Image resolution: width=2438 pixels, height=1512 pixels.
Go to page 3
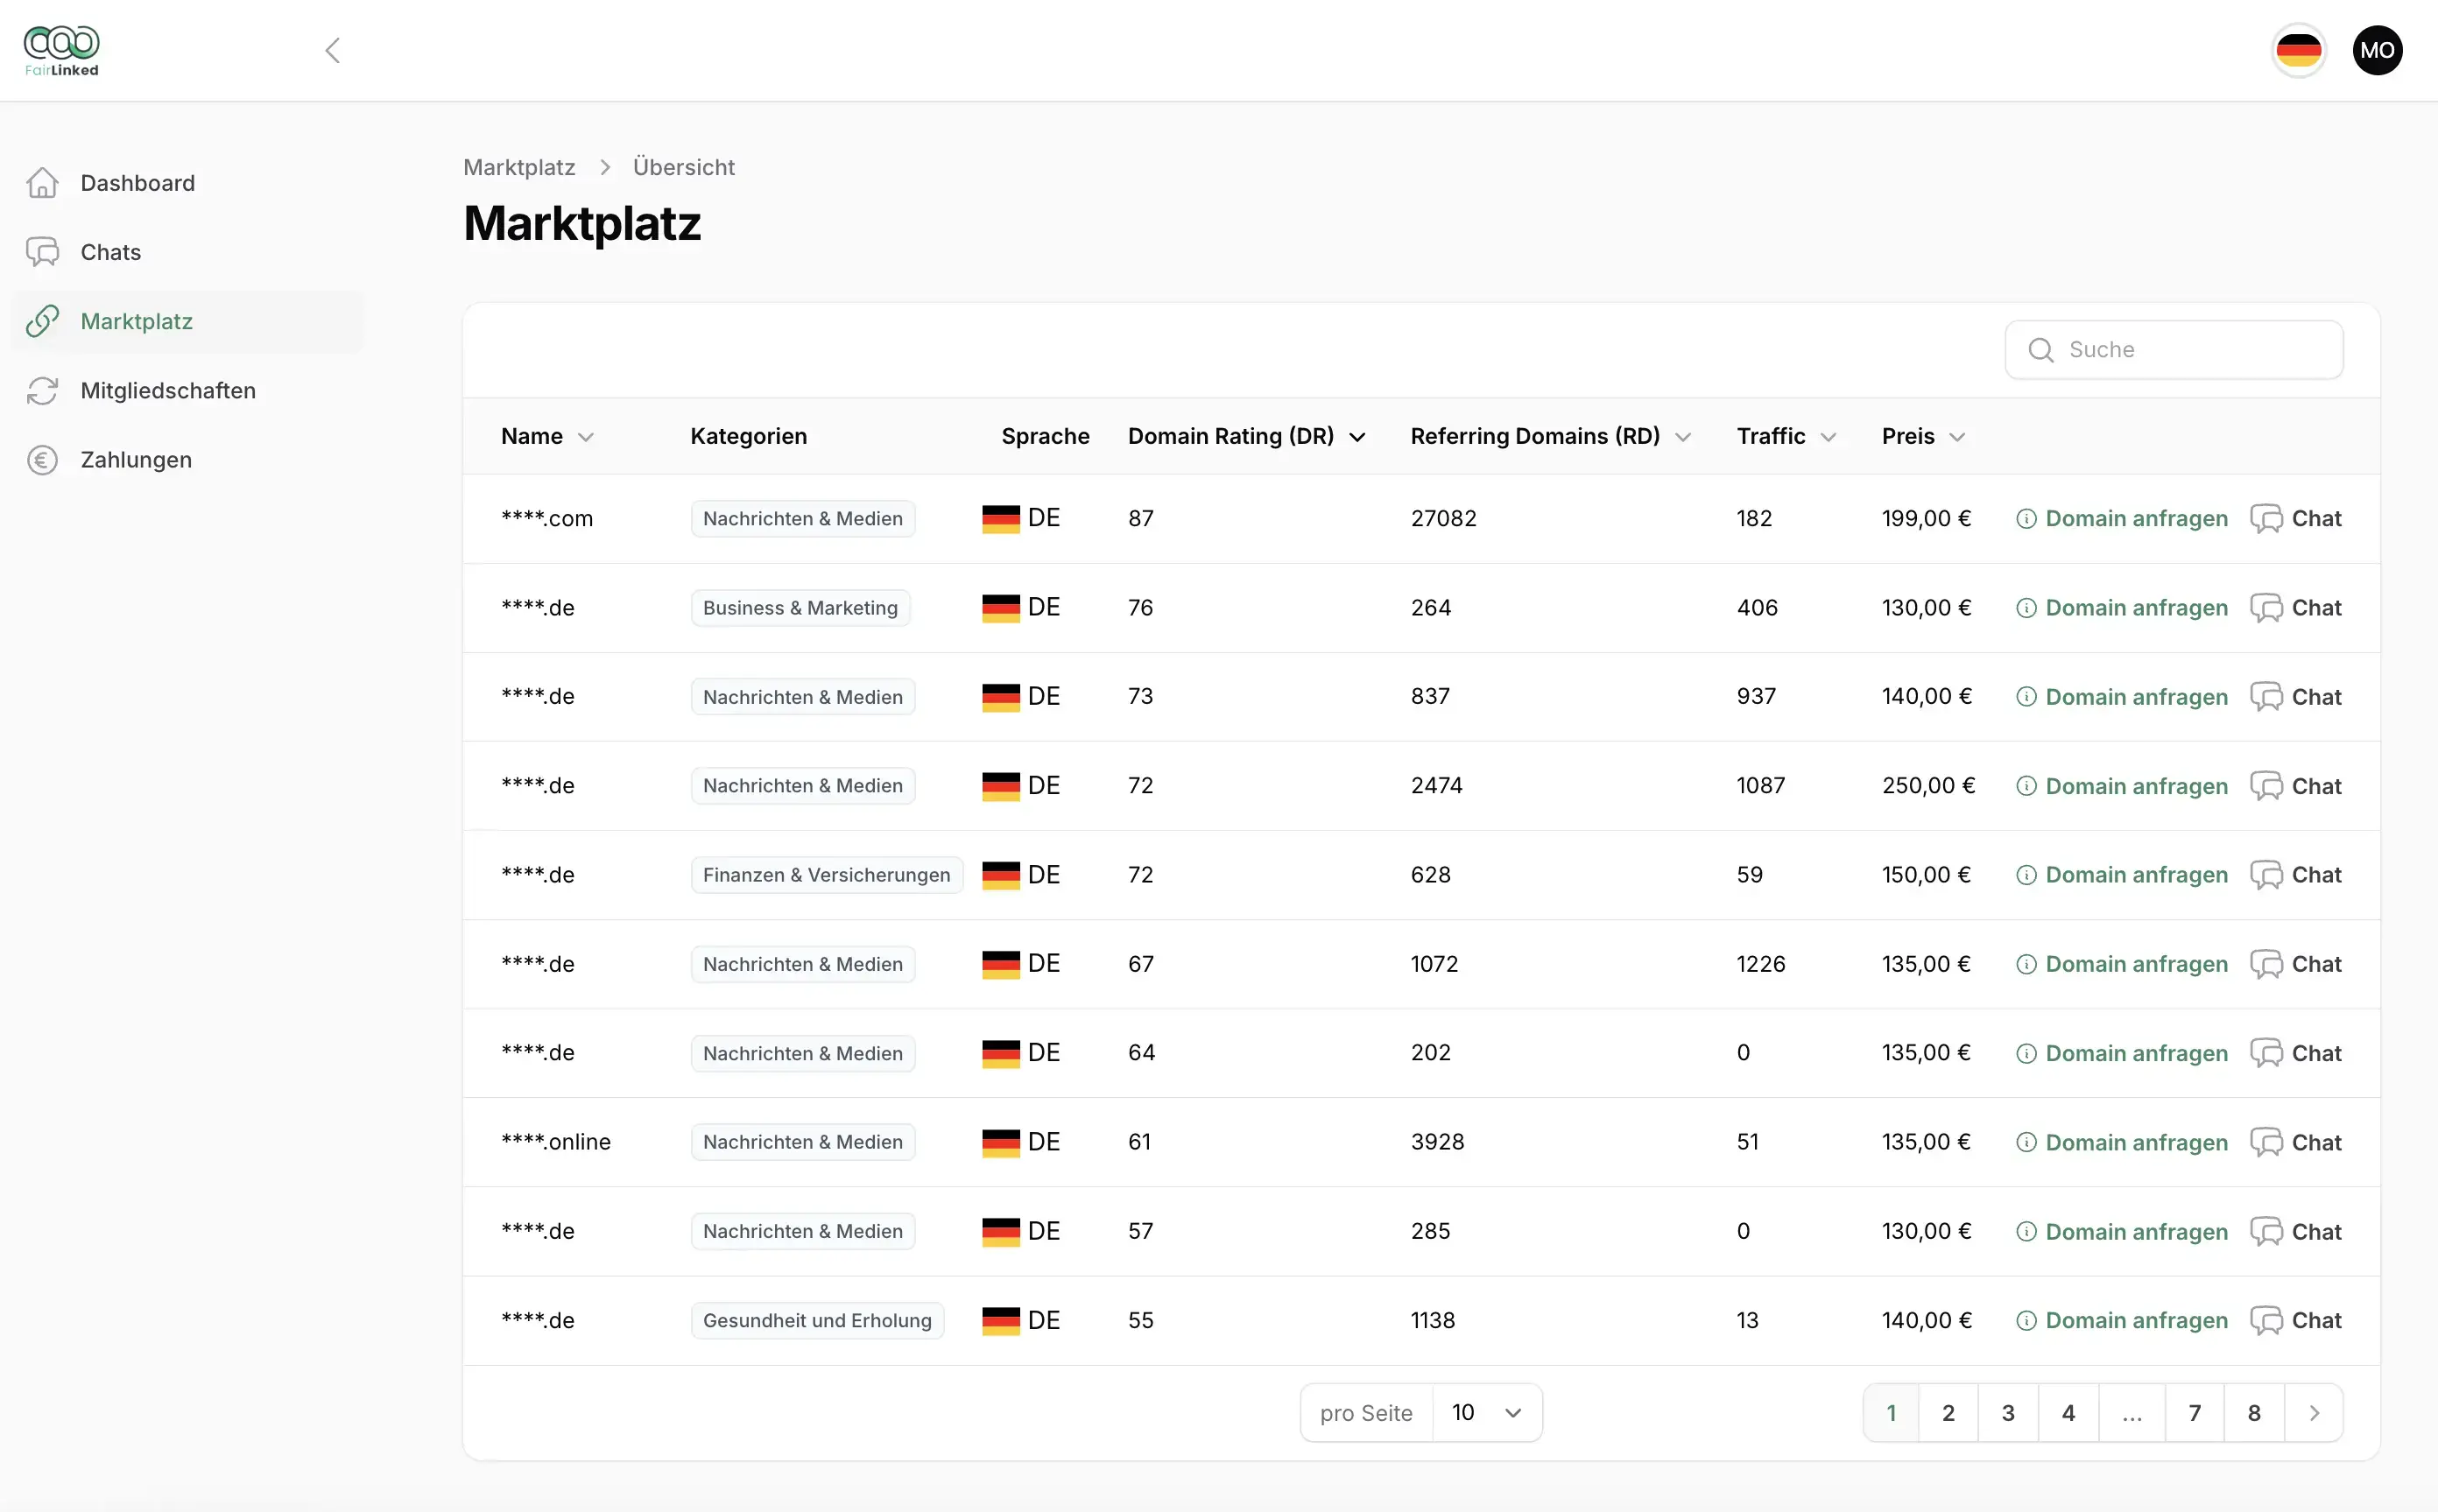point(2007,1412)
